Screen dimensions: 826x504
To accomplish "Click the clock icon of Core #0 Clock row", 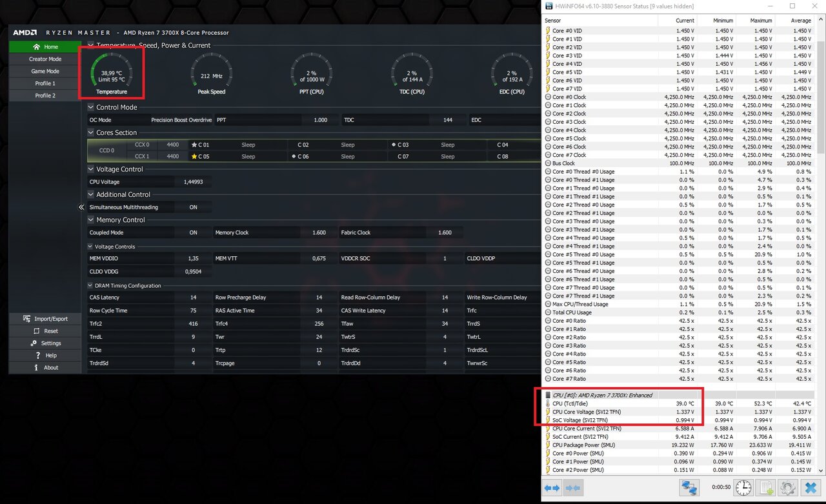I will click(548, 97).
